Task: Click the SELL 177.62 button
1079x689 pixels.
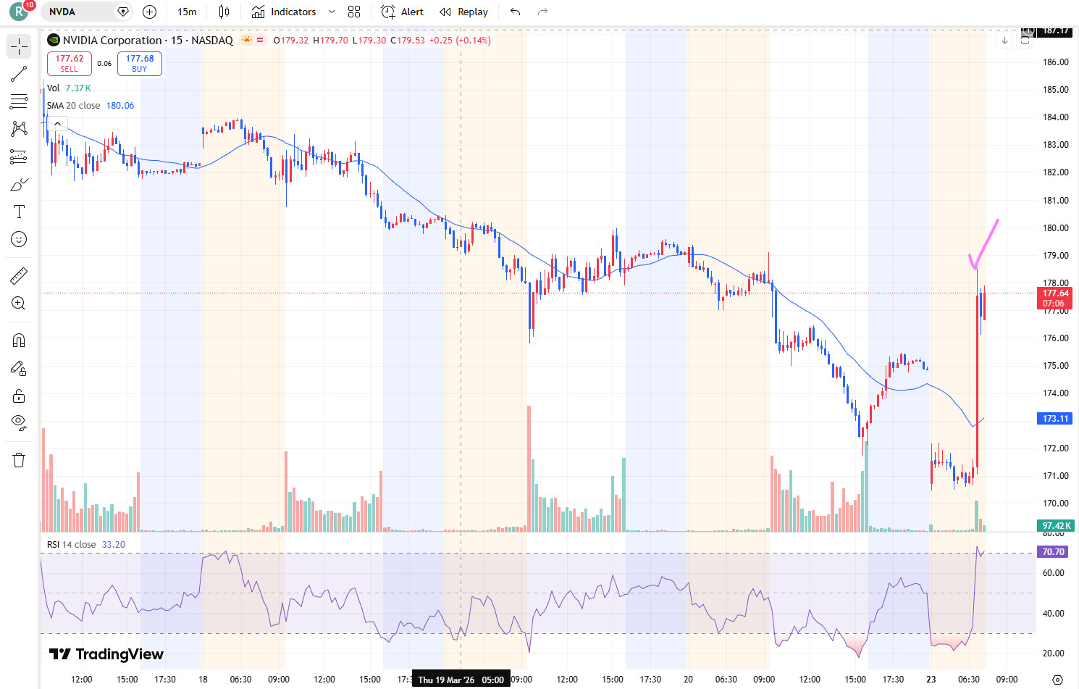Action: click(x=70, y=64)
